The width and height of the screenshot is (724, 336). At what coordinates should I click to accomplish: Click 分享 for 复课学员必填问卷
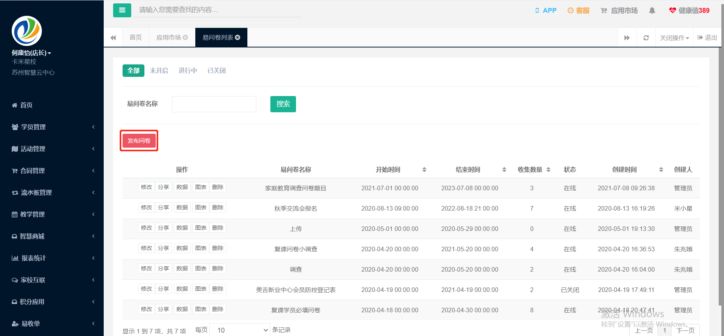pos(163,309)
